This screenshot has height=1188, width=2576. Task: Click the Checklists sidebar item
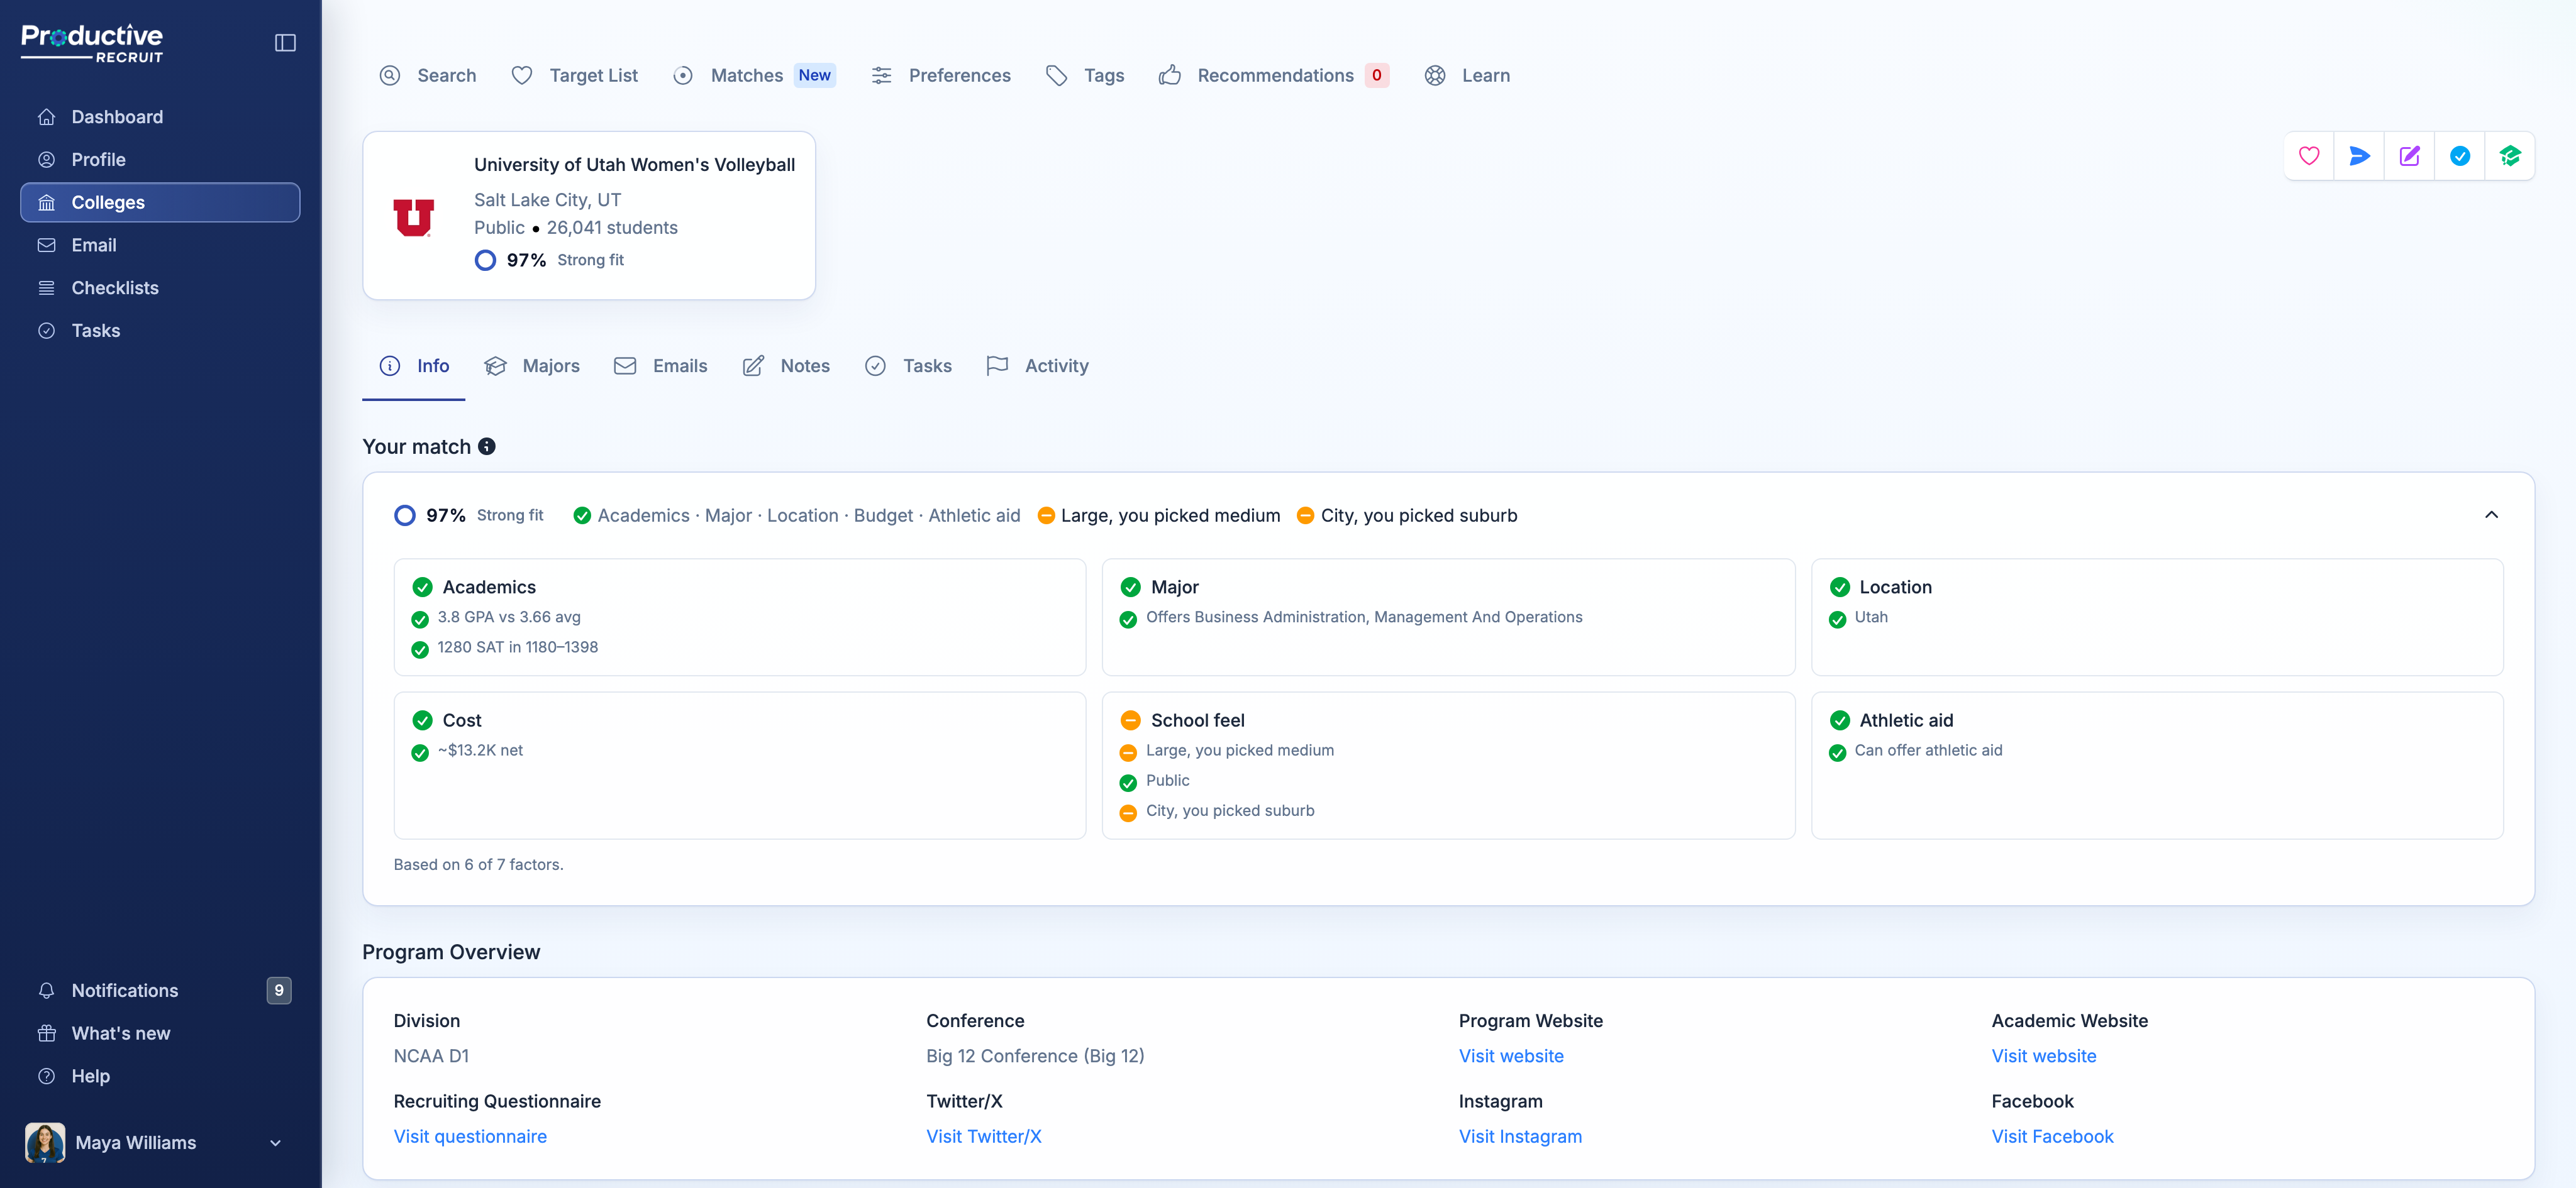point(160,288)
